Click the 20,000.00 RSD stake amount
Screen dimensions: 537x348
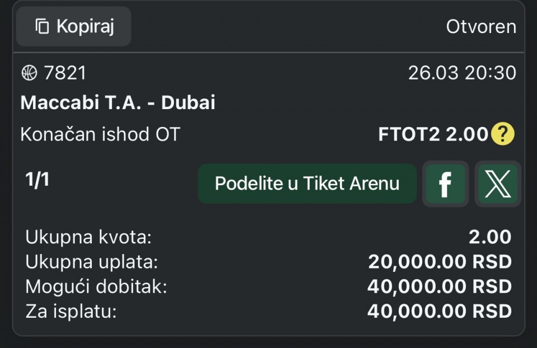(x=440, y=262)
